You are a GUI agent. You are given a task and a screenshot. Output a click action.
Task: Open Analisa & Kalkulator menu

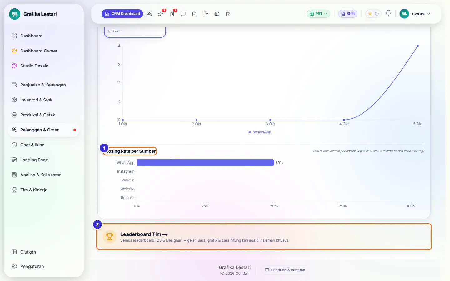(x=44, y=175)
